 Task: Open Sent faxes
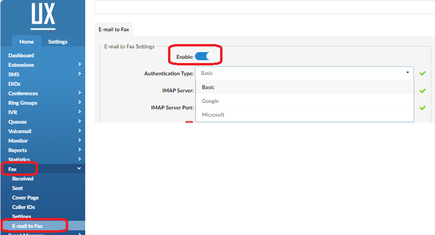point(18,188)
